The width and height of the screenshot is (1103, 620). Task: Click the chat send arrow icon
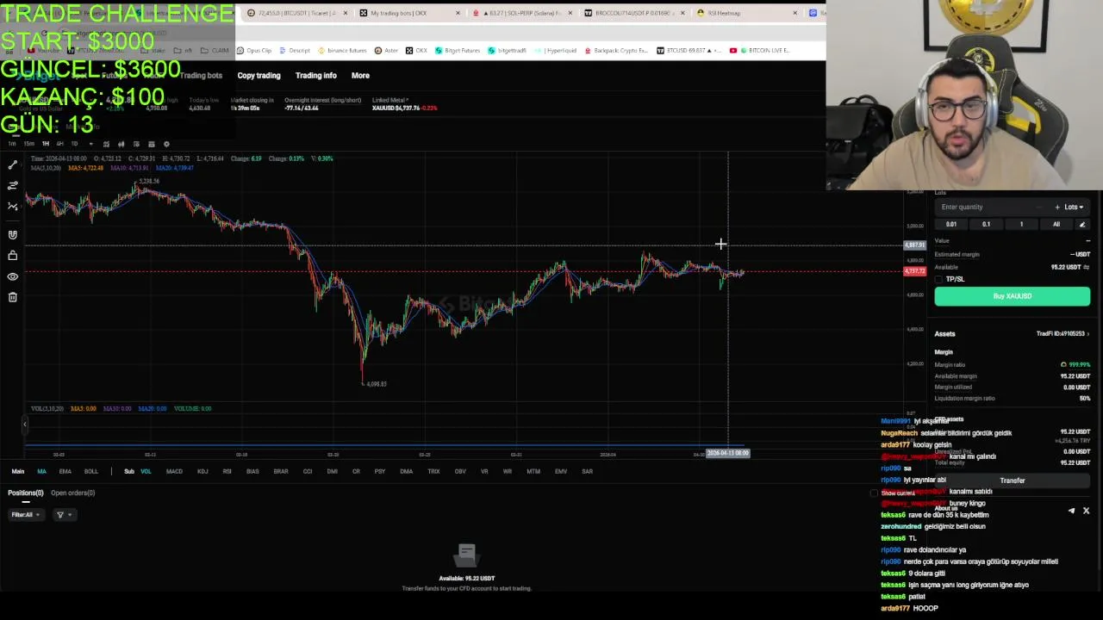(1071, 511)
